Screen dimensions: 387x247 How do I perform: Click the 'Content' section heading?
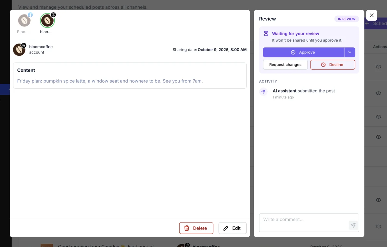(26, 70)
